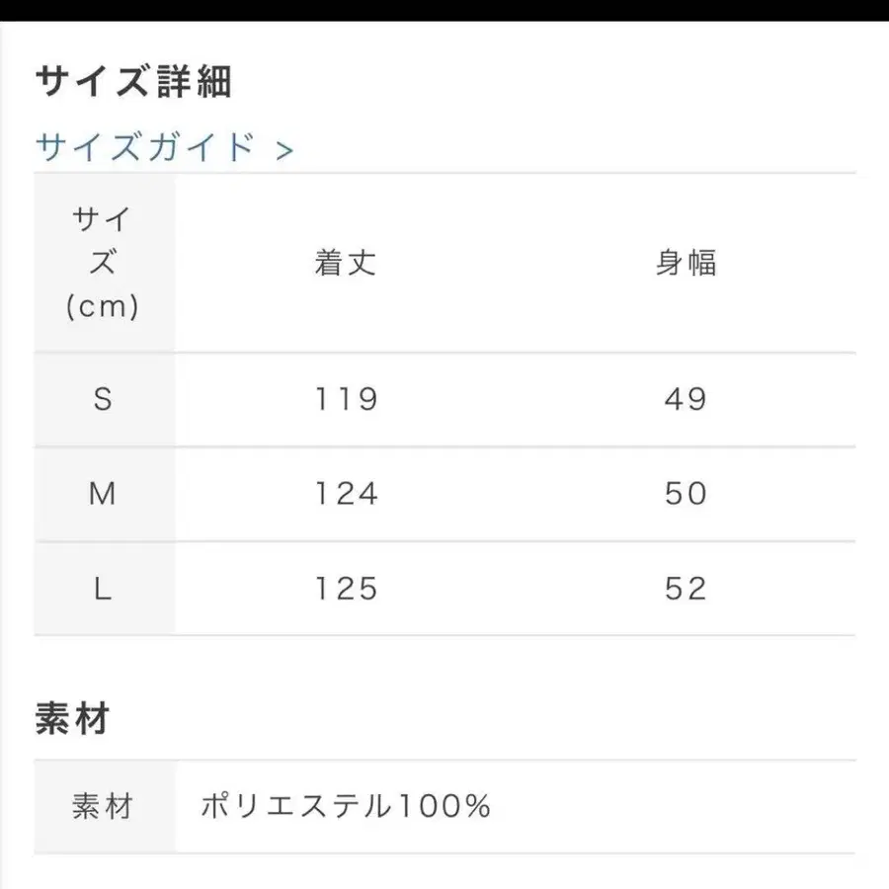Click the 125 length value for size L
This screenshot has width=889, height=889.
coord(344,589)
